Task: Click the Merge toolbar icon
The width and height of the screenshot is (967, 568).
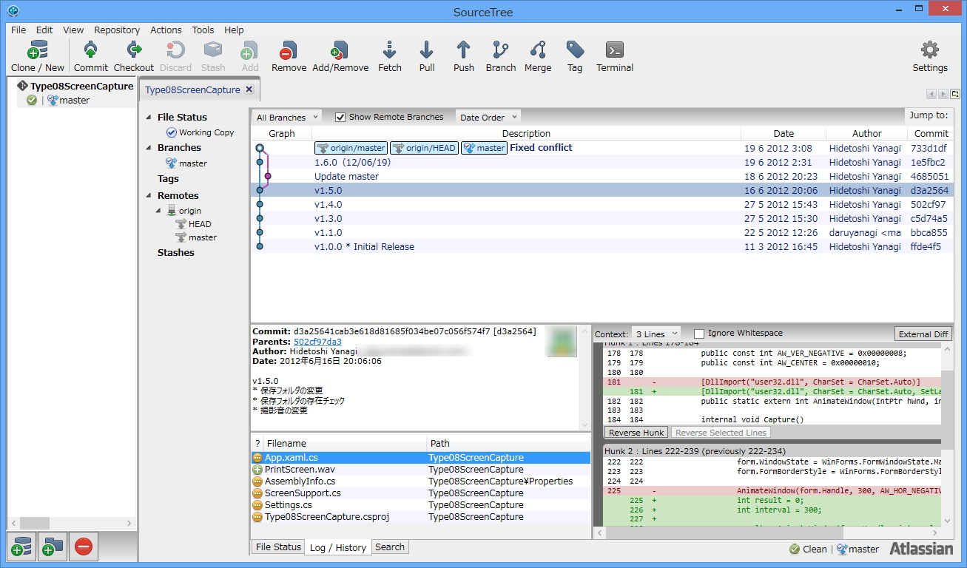Action: coord(538,55)
